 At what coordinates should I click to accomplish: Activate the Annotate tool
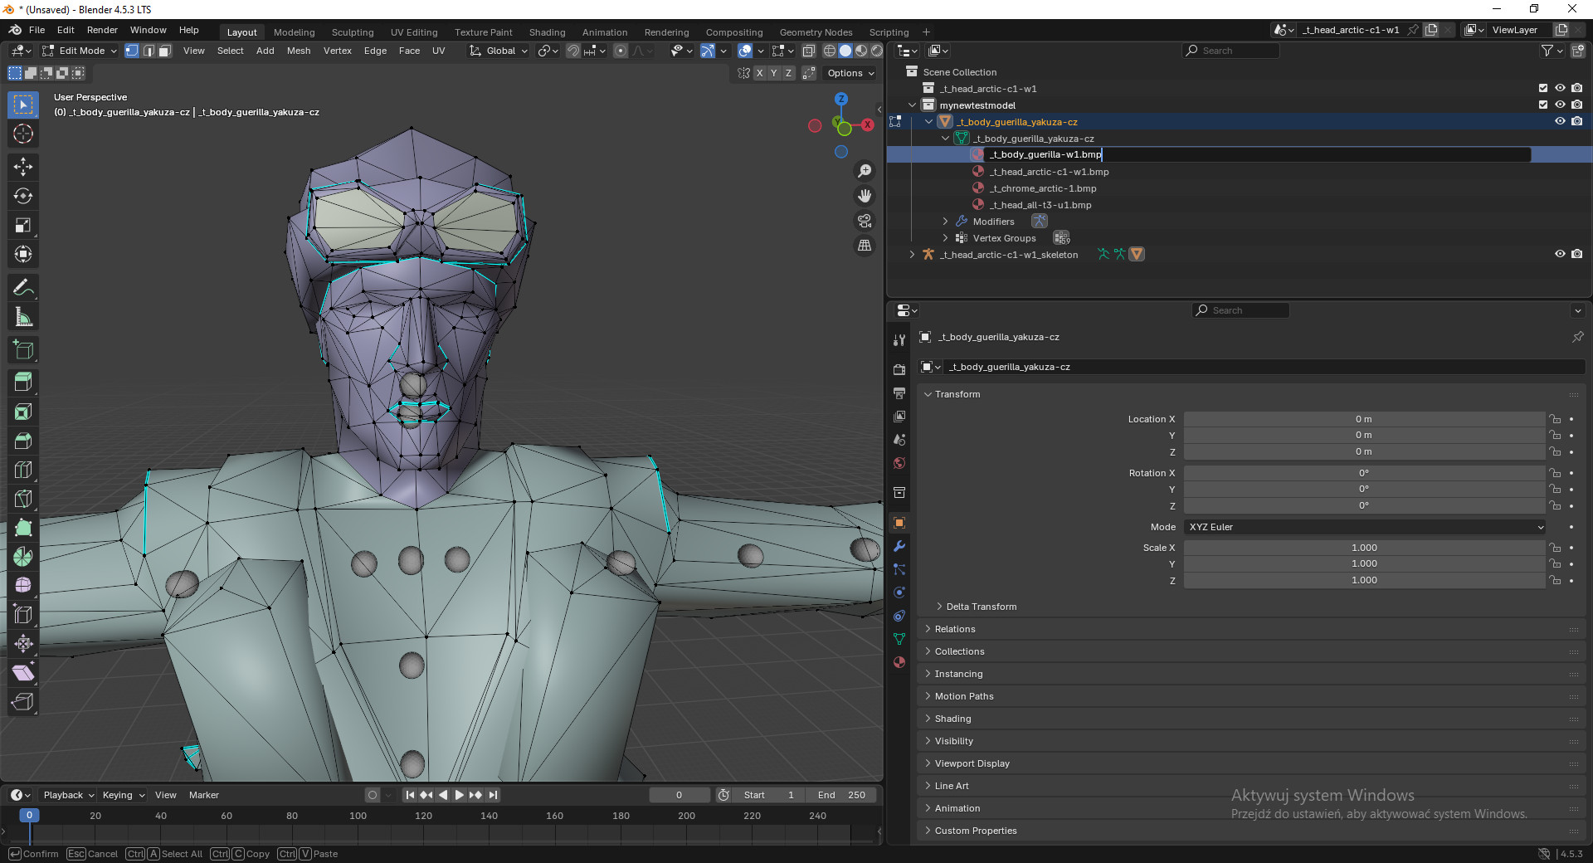pyautogui.click(x=22, y=287)
